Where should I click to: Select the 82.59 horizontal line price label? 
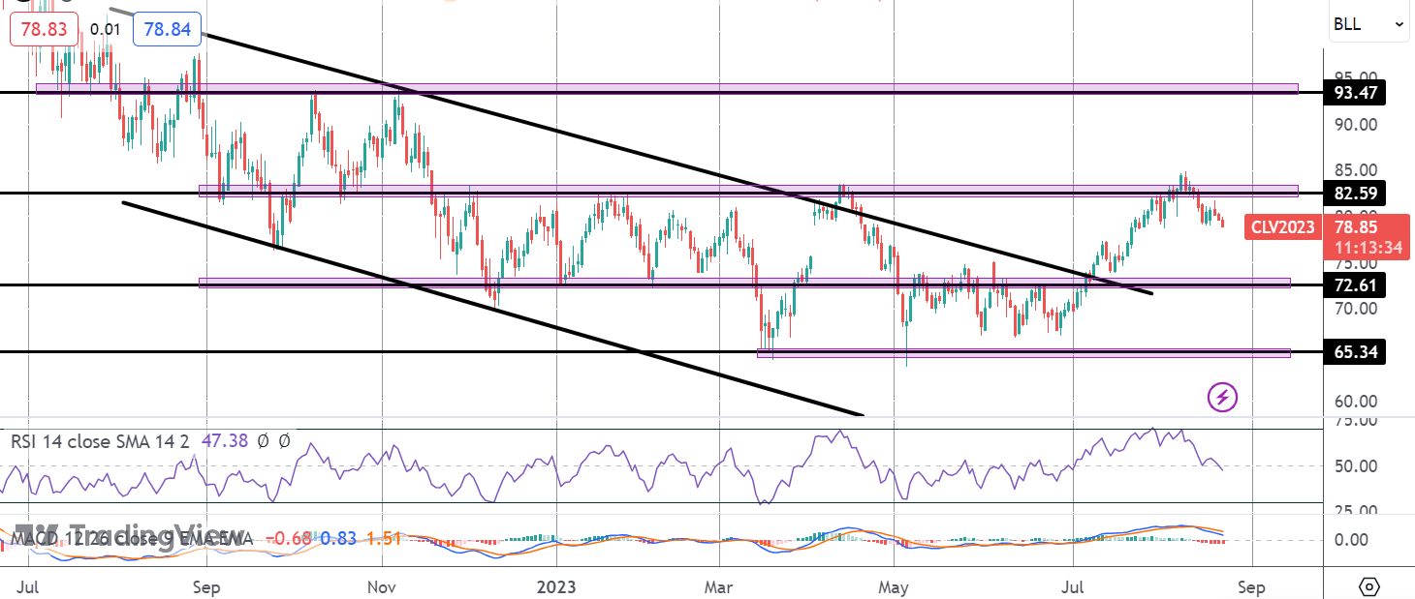click(1356, 193)
